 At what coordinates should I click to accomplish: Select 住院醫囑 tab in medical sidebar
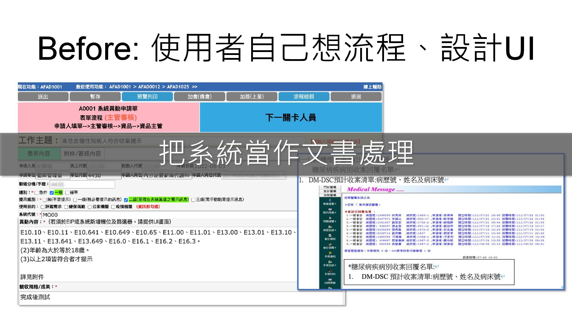point(330,195)
